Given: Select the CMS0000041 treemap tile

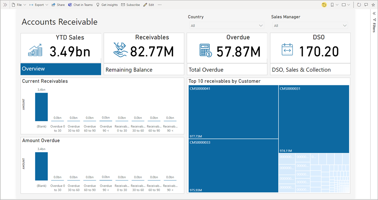Looking at the screenshot, I should [233, 112].
